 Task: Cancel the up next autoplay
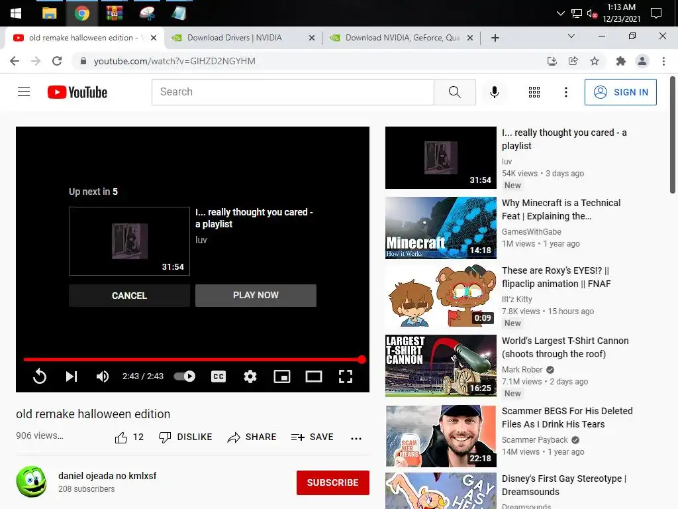tap(129, 296)
